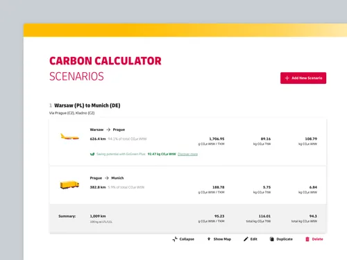
Task: Duplicate the scenario
Action: click(281, 239)
